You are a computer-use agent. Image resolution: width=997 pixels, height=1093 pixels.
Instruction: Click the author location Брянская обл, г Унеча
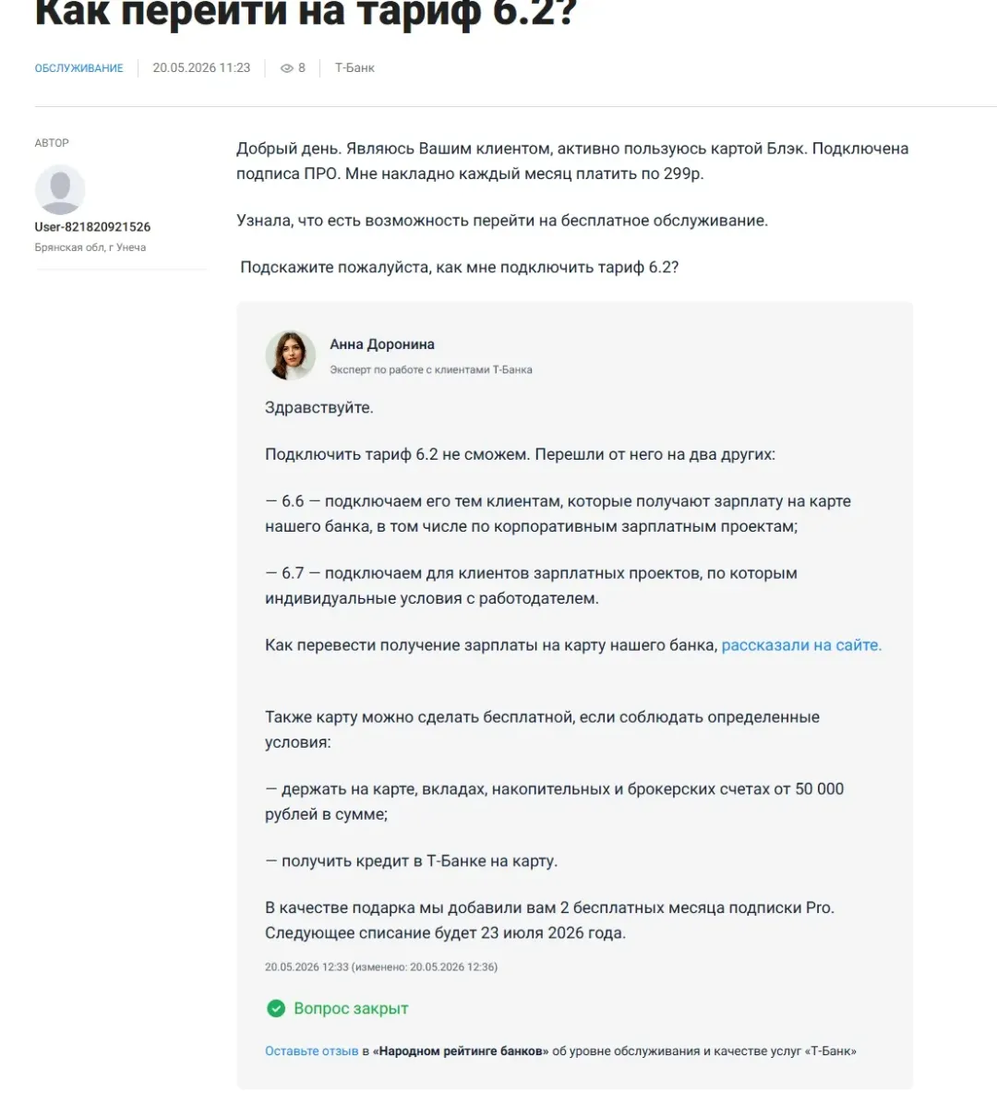90,247
